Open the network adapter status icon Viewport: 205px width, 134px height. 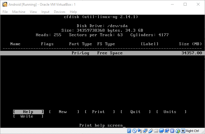click(x=145, y=131)
